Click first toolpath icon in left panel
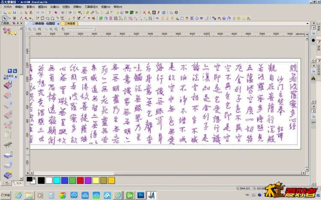 [8, 85]
